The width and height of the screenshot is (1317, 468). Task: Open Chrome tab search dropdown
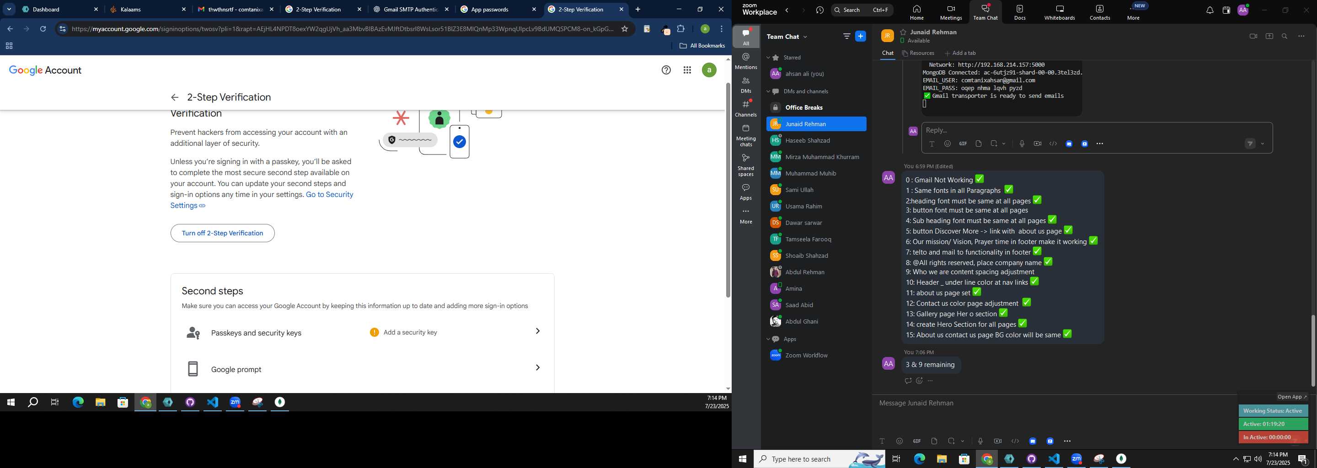[x=9, y=9]
